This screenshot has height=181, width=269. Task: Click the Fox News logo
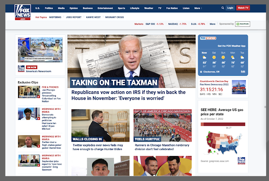click(23, 12)
